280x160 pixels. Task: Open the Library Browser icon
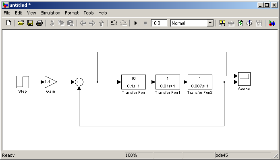272,23
